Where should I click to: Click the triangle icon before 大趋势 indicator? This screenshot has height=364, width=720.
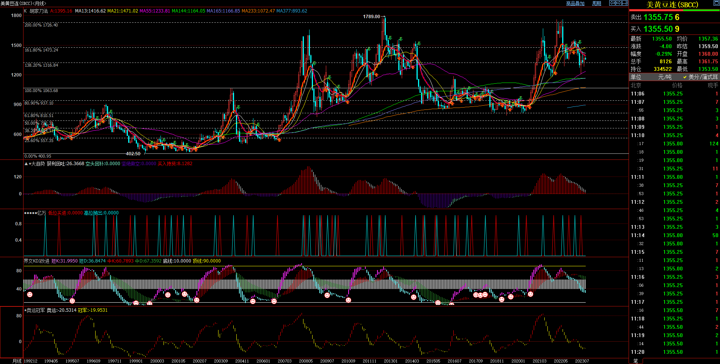tap(26, 164)
